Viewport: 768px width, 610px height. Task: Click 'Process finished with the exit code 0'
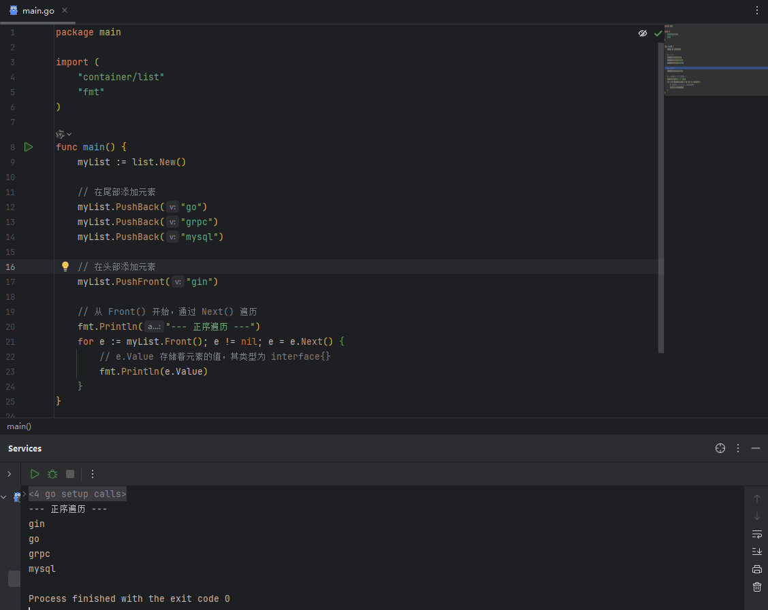click(129, 598)
